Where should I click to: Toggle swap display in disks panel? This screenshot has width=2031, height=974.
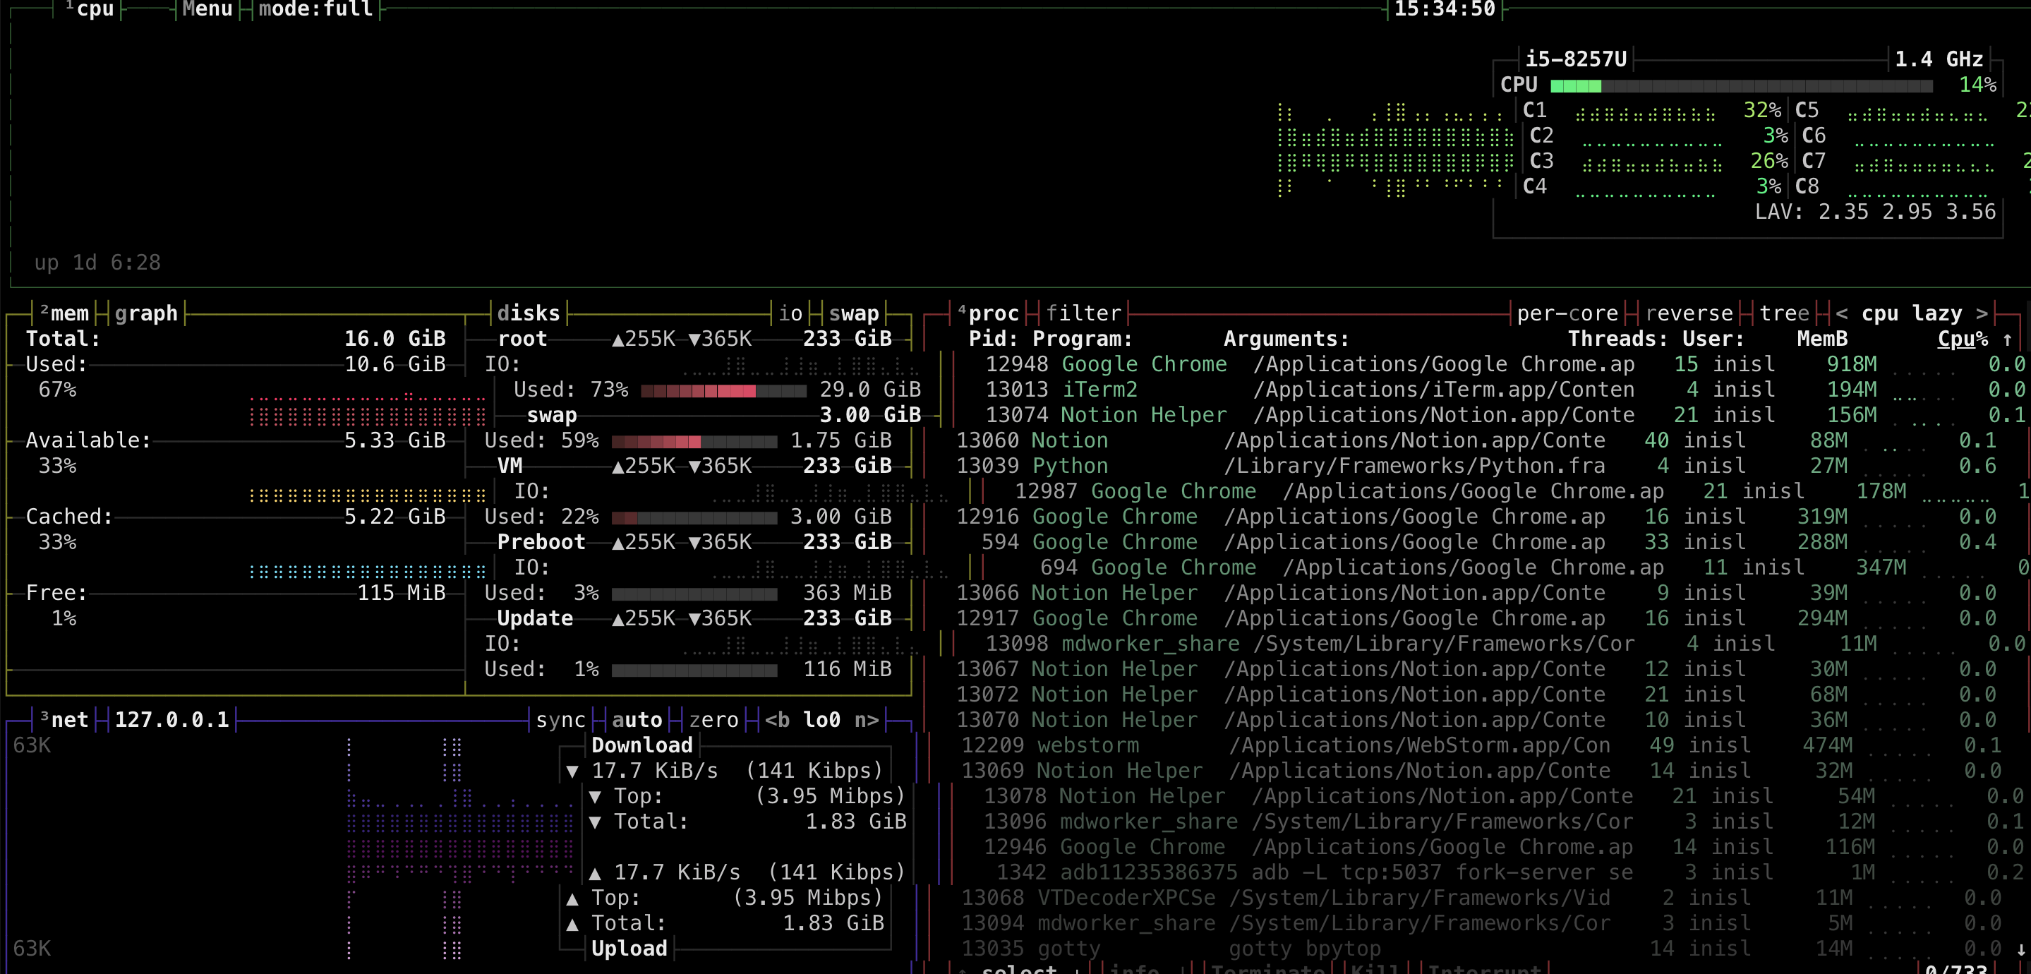click(x=853, y=314)
